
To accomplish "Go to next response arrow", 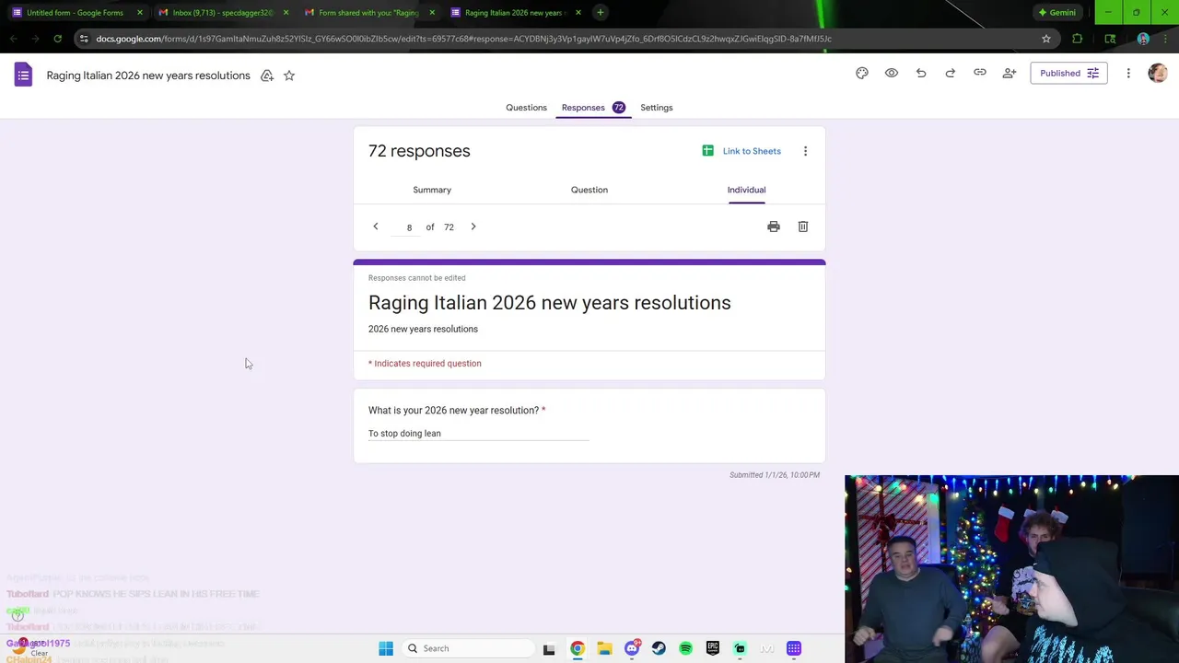I will pos(473,227).
